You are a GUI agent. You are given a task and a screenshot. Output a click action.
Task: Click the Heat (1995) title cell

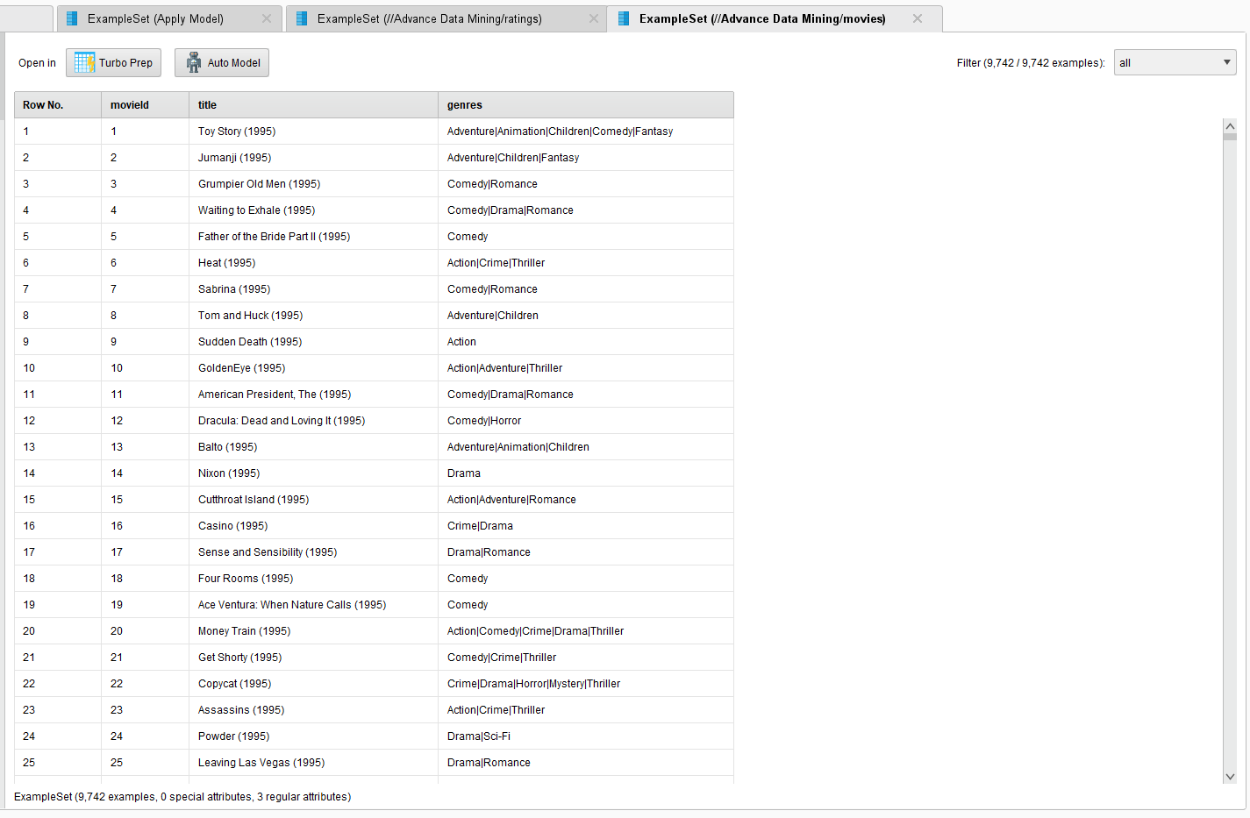tap(313, 263)
